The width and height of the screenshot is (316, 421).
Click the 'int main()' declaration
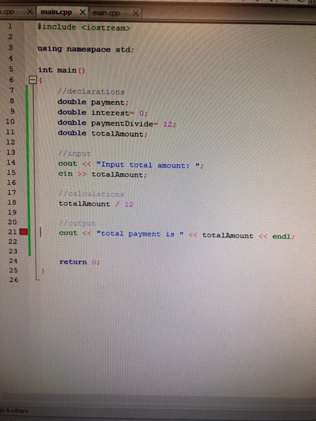click(61, 70)
